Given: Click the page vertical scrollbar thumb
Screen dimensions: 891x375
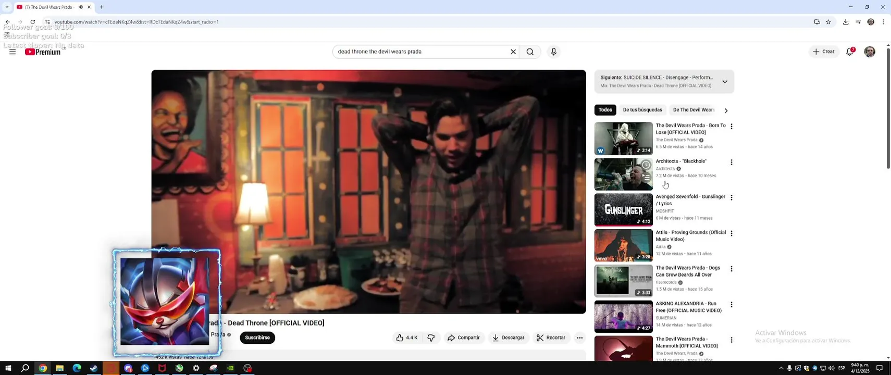Looking at the screenshot, I should [888, 108].
